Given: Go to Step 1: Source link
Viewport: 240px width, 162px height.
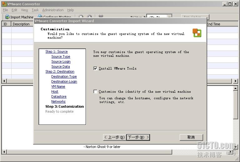Looking at the screenshot, I should click(x=57, y=52).
